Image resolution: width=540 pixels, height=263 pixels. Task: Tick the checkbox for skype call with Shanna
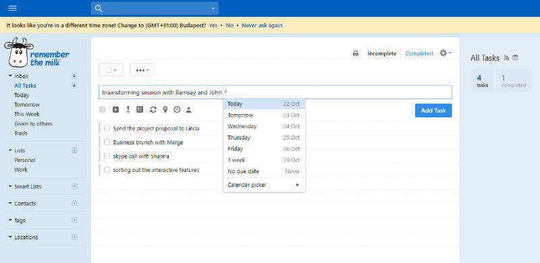(x=107, y=156)
